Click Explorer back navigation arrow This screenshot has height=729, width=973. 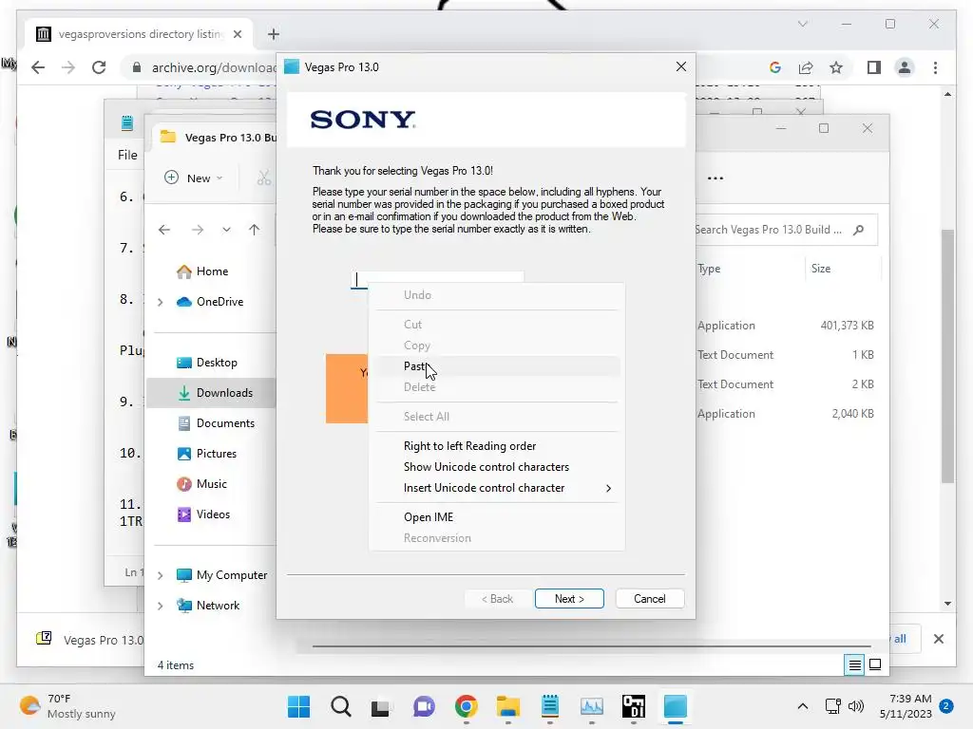tap(164, 230)
